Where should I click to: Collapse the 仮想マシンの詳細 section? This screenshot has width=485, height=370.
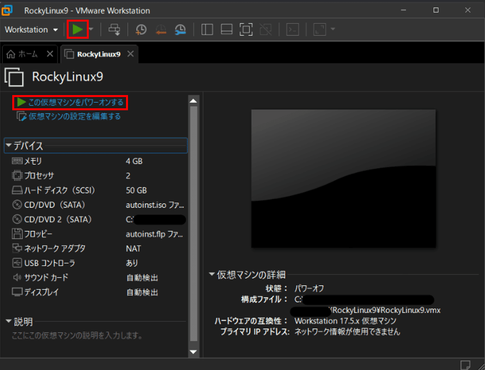(212, 274)
